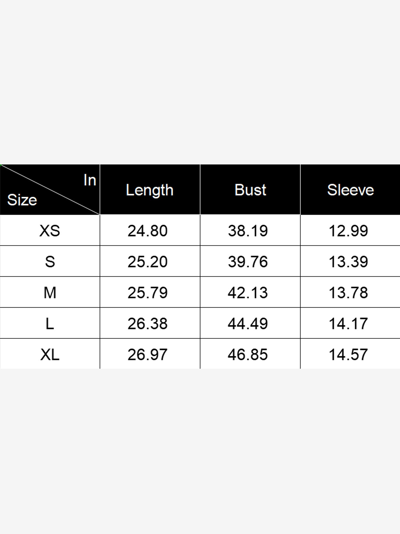Select M sleeve value 13.78

(348, 293)
